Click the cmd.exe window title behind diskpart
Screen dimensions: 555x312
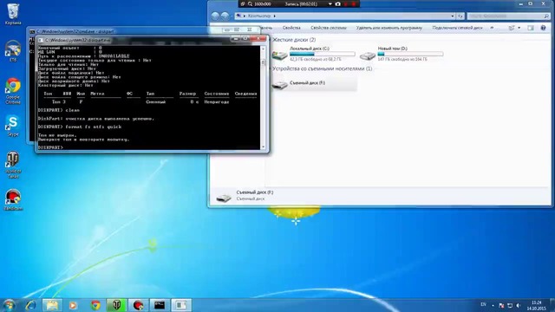(x=75, y=31)
